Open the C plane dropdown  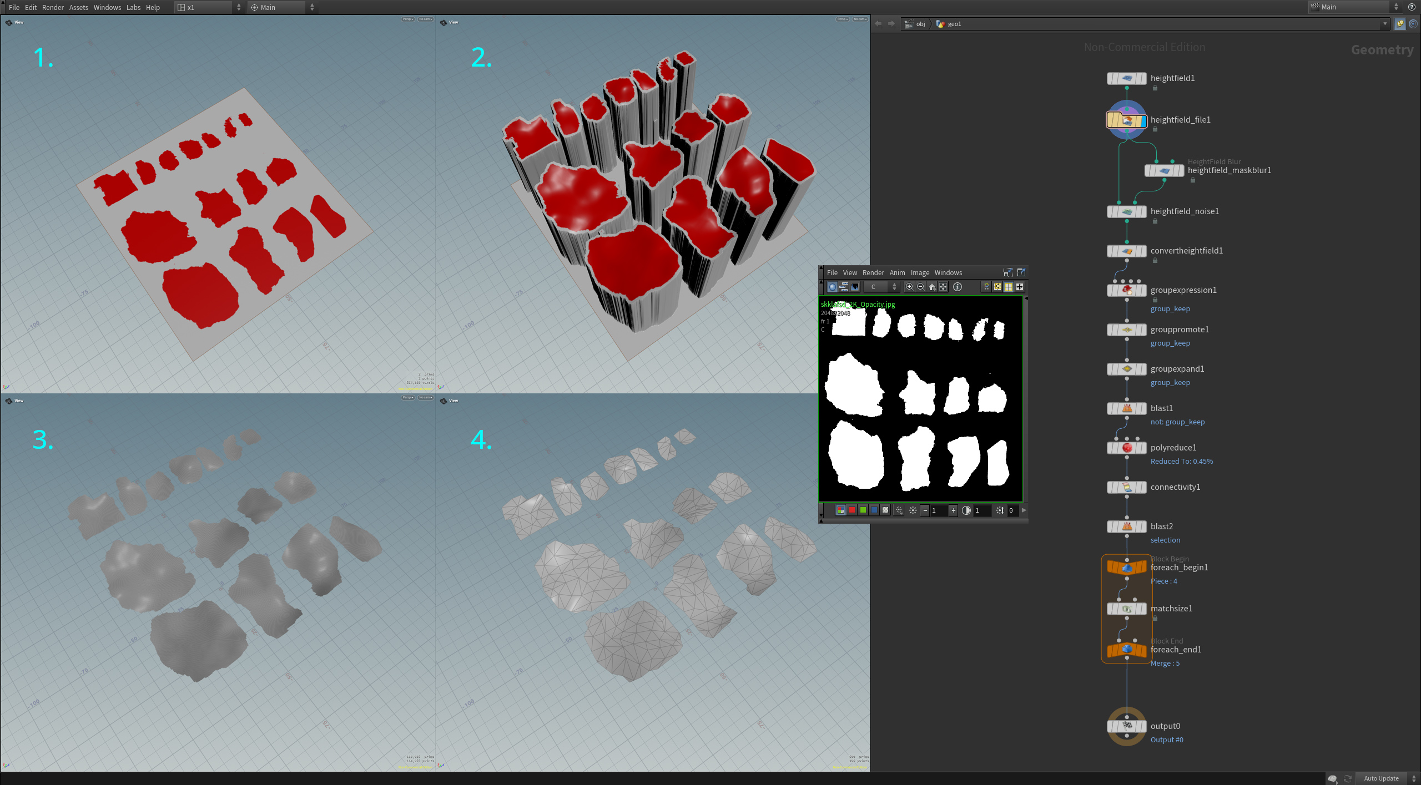pos(881,287)
